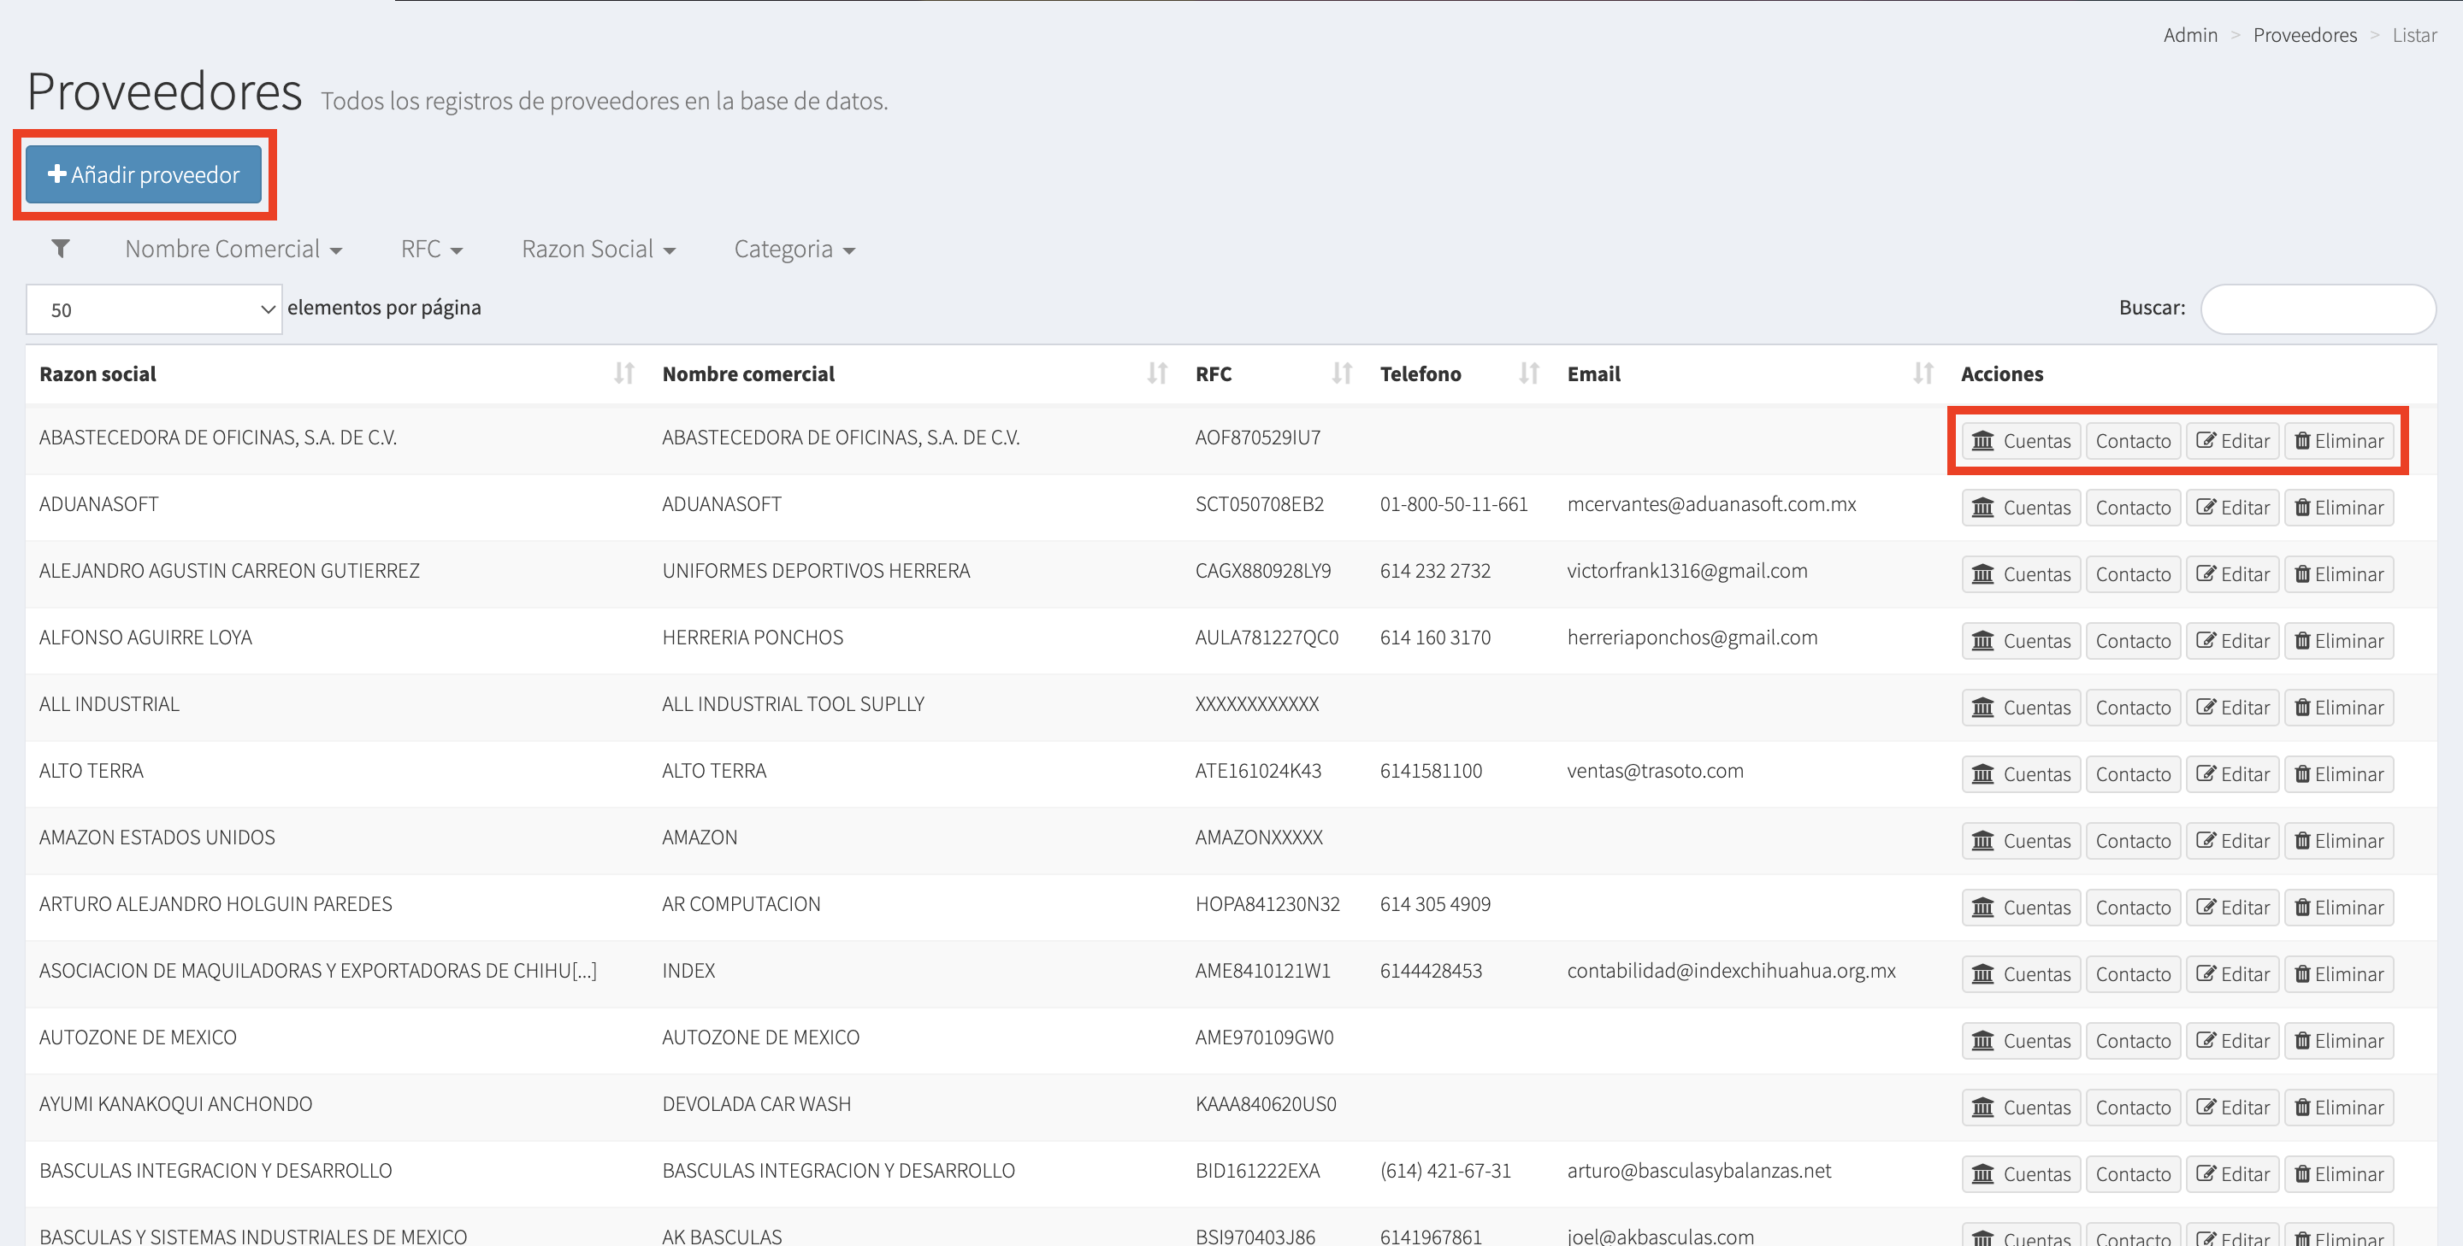This screenshot has width=2463, height=1246.
Task: Sort by Email column arrows
Action: point(1923,373)
